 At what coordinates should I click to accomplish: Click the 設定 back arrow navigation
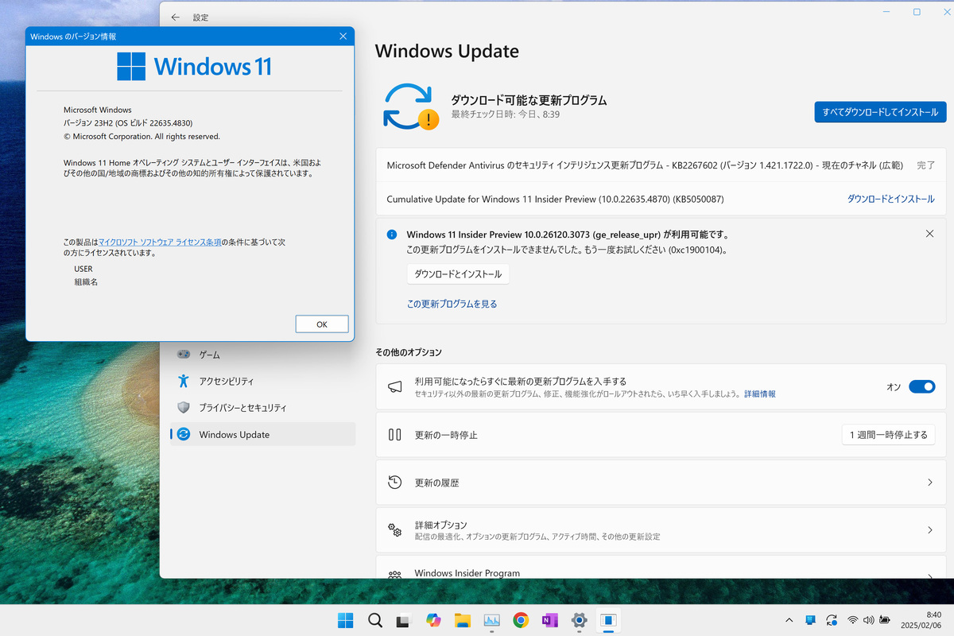pos(175,17)
